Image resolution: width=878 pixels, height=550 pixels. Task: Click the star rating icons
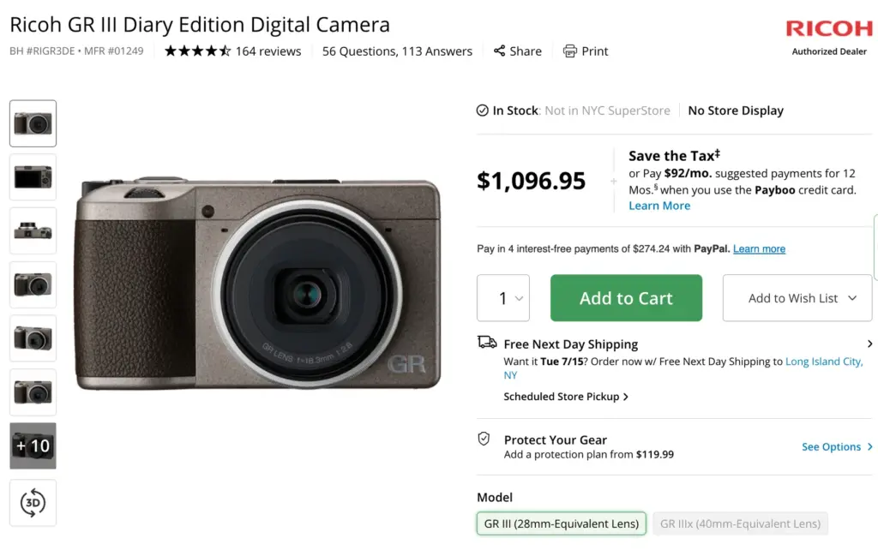point(197,51)
